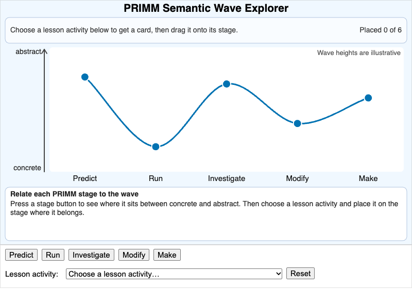Viewport: 412px width, 289px height.
Task: Click the Make label under the chart
Action: 368,178
